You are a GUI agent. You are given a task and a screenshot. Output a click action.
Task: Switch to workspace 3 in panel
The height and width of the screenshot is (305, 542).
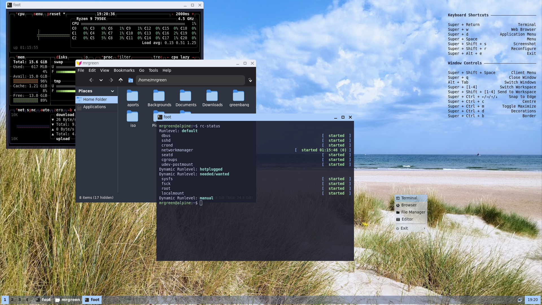pos(19,300)
